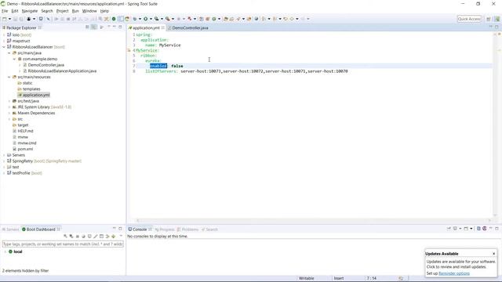Screen dimensions: 502x282
Task: Collapse the RibbonAsLoadBalancer project
Action: point(4,47)
